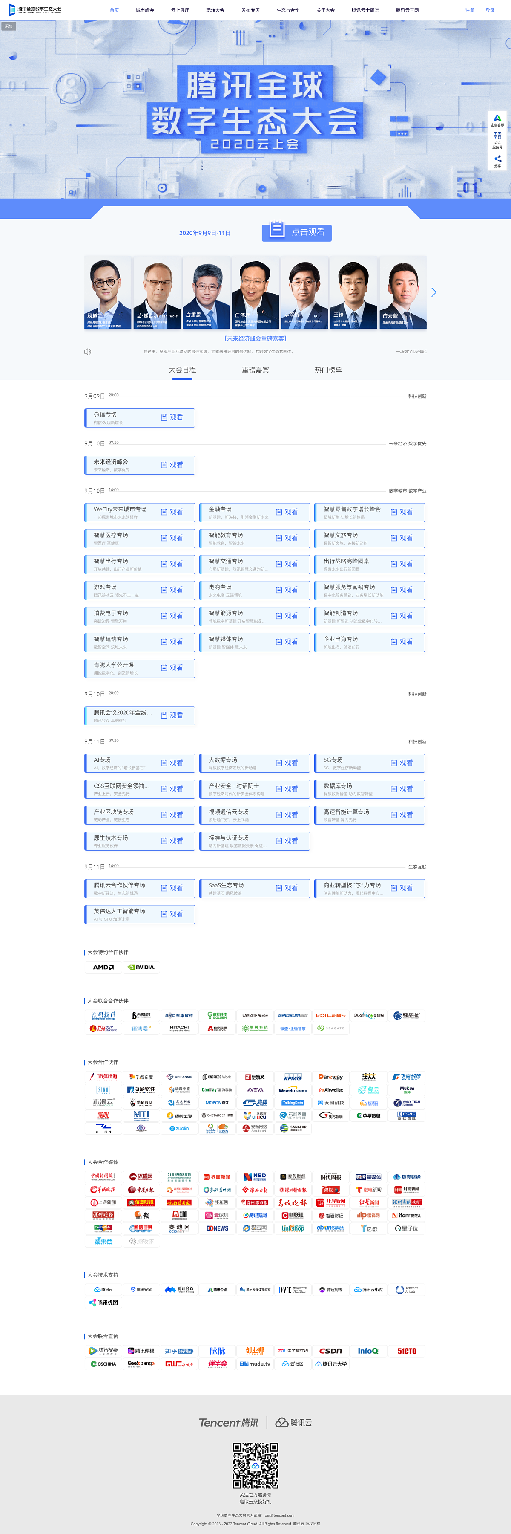This screenshot has width=511, height=1534.
Task: Open the 生态与合作 menu
Action: coord(288,10)
